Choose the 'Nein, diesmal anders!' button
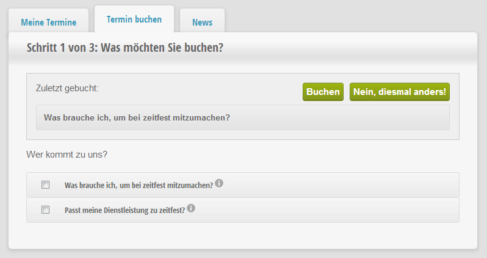 399,92
